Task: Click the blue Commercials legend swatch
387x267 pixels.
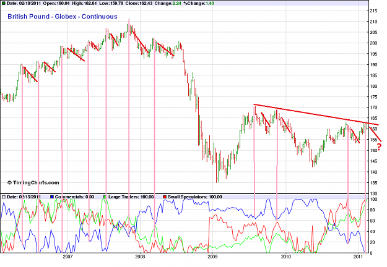Action: coord(52,197)
